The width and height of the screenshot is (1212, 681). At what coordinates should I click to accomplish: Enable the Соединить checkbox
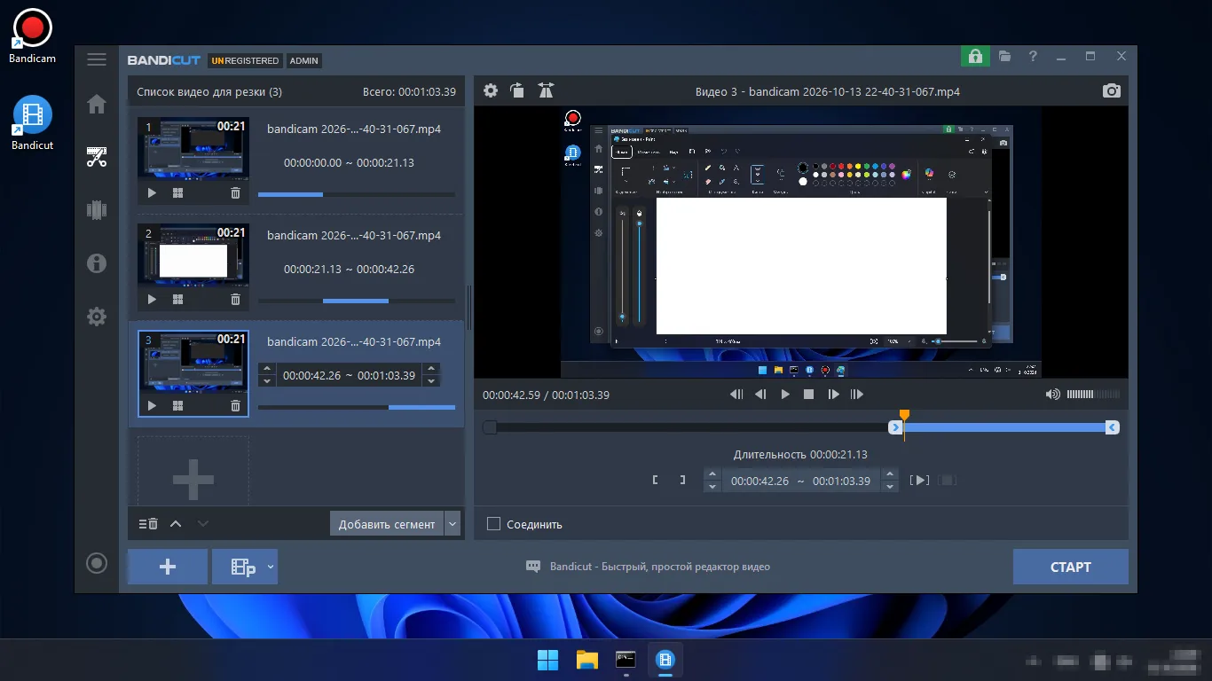click(493, 524)
